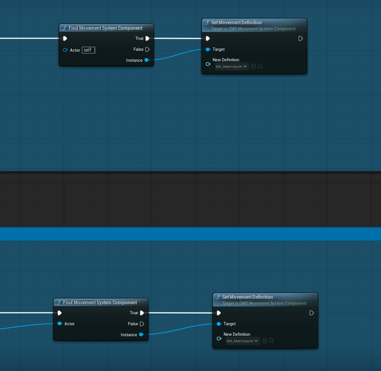Select the upper Find Movement System Component node title
381x371 pixels.
(x=106, y=28)
